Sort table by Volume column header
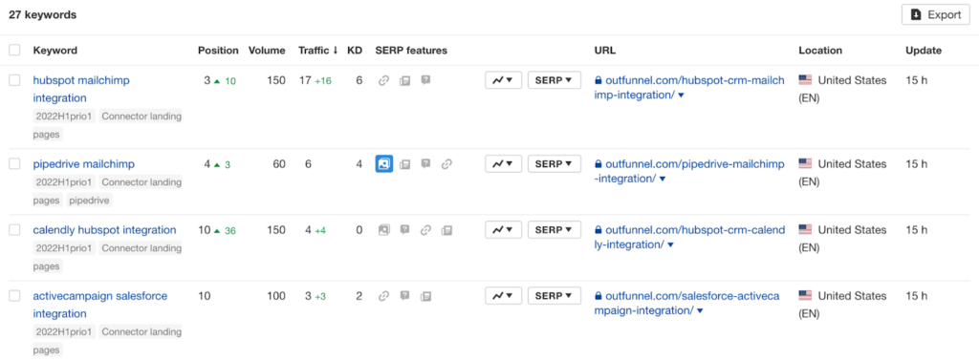 (267, 51)
